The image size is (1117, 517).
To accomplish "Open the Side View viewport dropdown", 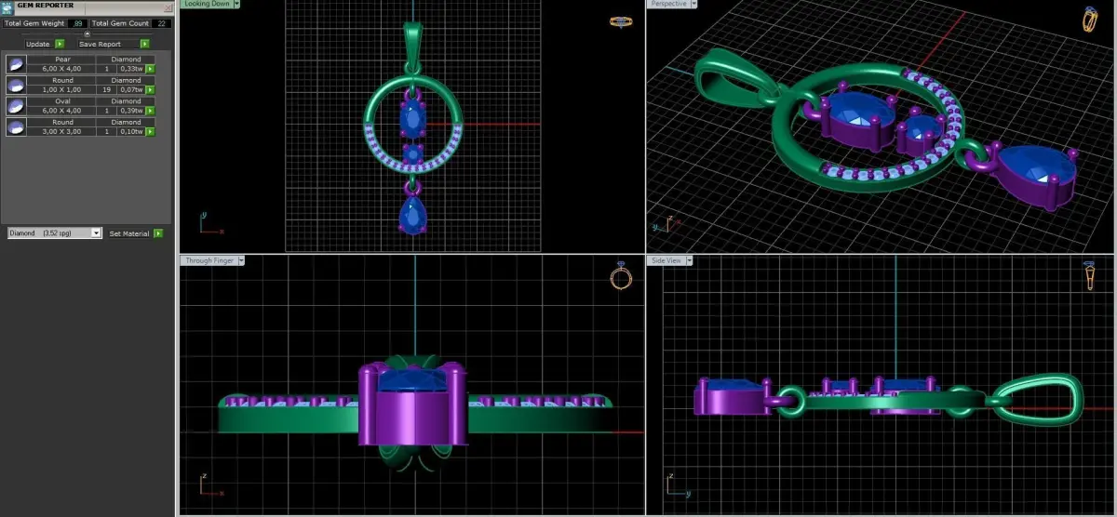I will [692, 260].
